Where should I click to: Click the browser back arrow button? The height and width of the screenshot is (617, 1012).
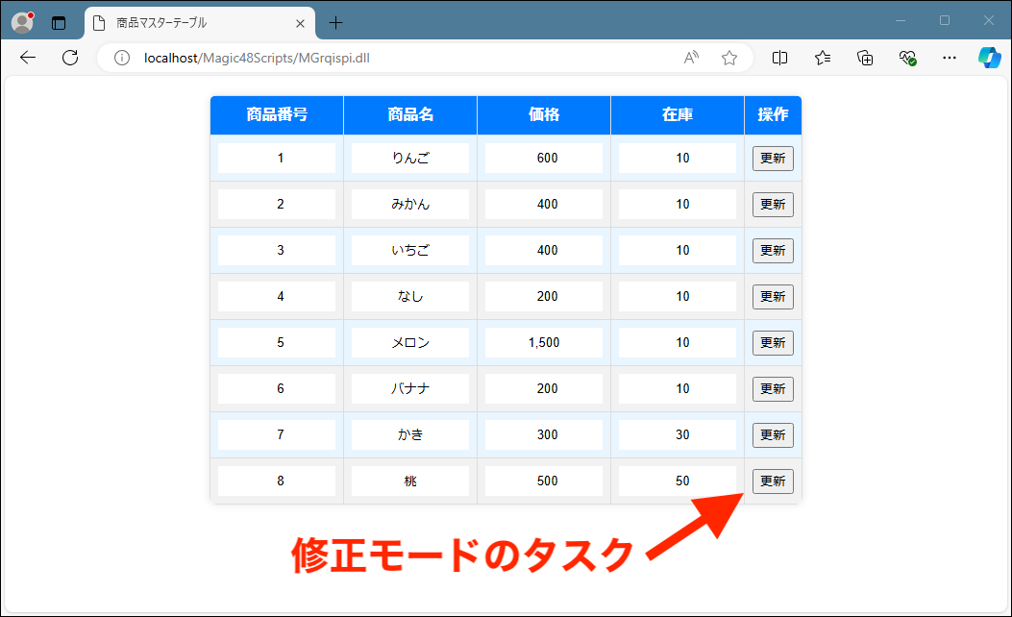pyautogui.click(x=28, y=58)
